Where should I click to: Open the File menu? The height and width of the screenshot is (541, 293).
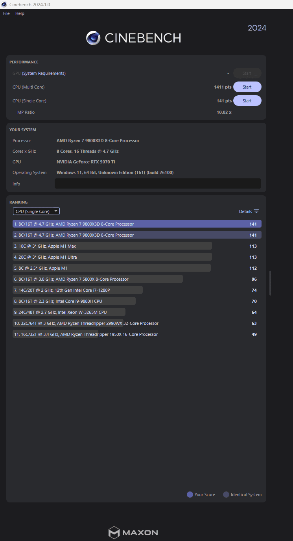point(6,13)
